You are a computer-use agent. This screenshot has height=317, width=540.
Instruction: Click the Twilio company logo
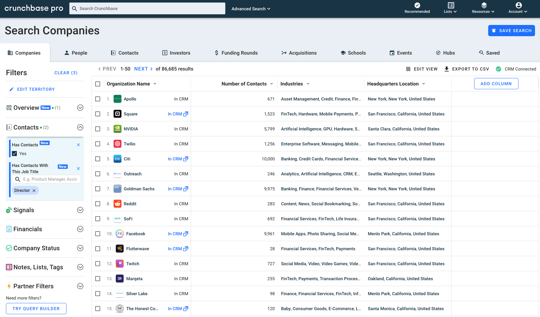(x=117, y=144)
